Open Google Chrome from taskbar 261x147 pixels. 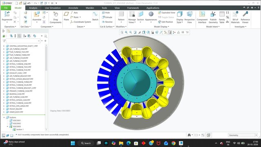[x=173, y=143]
